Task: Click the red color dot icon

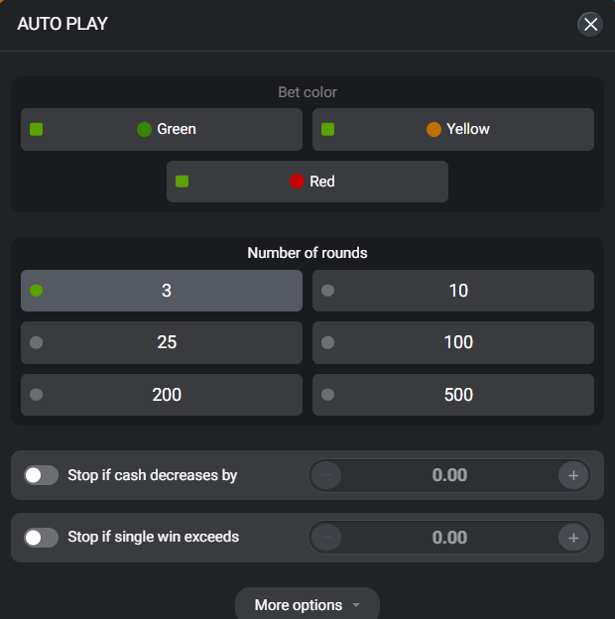Action: [x=297, y=182]
